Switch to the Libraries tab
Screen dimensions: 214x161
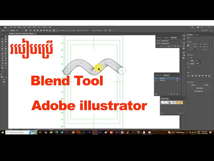coord(197,35)
